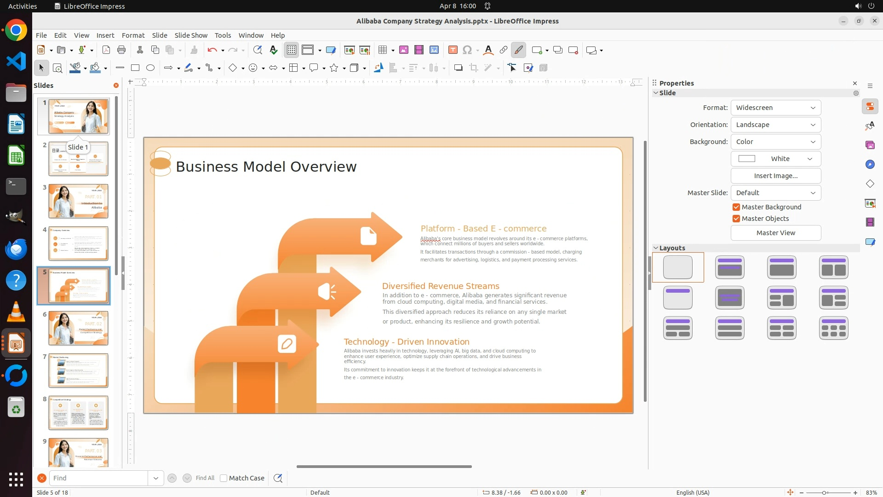The height and width of the screenshot is (497, 883).
Task: Enable the Match Case checkbox
Action: click(x=224, y=478)
